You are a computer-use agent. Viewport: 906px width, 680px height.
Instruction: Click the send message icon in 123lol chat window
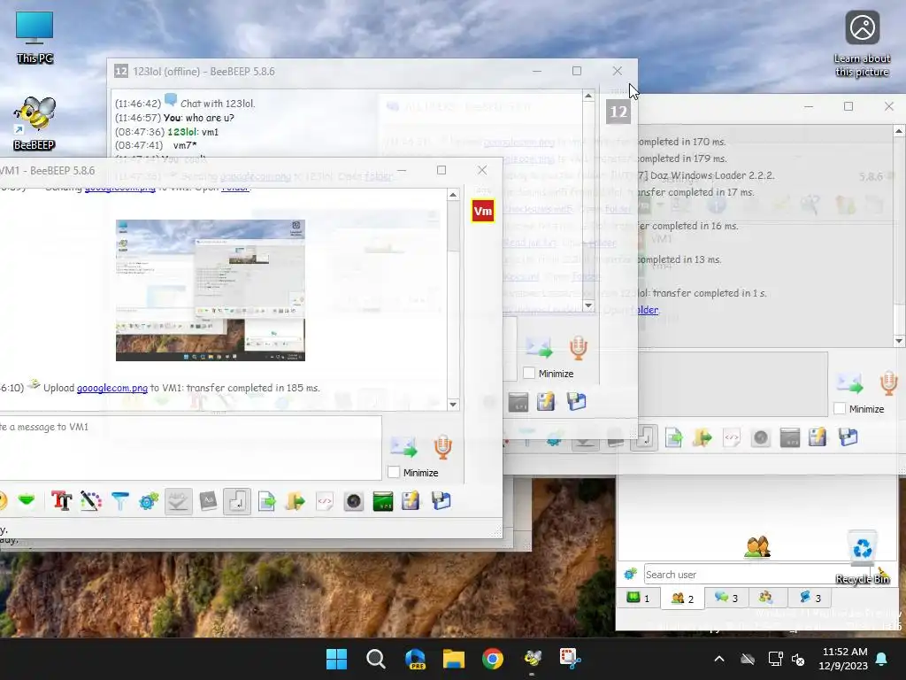[539, 347]
